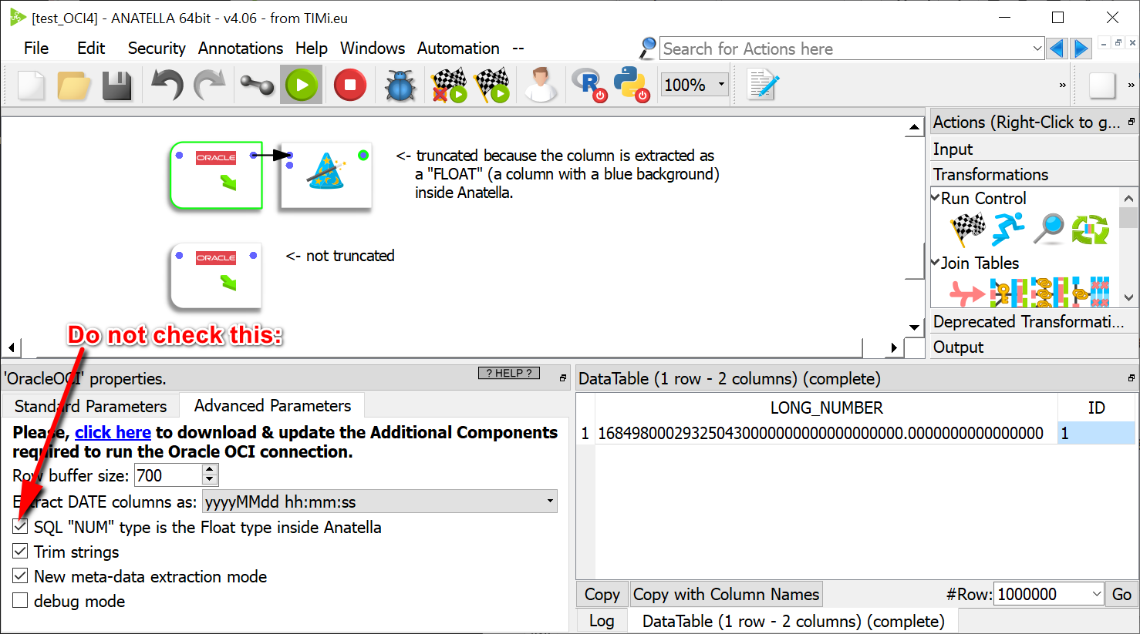
Task: Click the Python logo toolbar icon
Action: click(630, 84)
